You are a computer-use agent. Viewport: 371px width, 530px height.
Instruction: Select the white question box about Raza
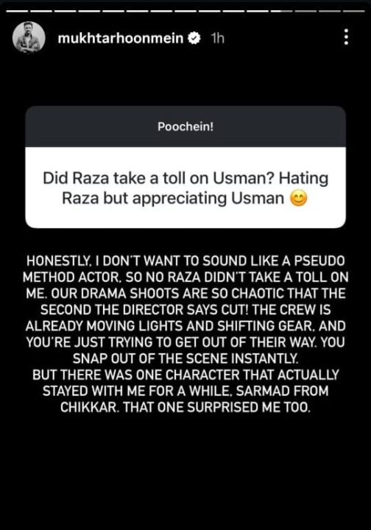click(185, 188)
